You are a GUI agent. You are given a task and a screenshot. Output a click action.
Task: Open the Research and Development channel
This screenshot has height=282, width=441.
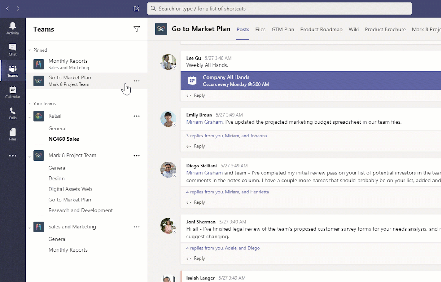point(81,210)
